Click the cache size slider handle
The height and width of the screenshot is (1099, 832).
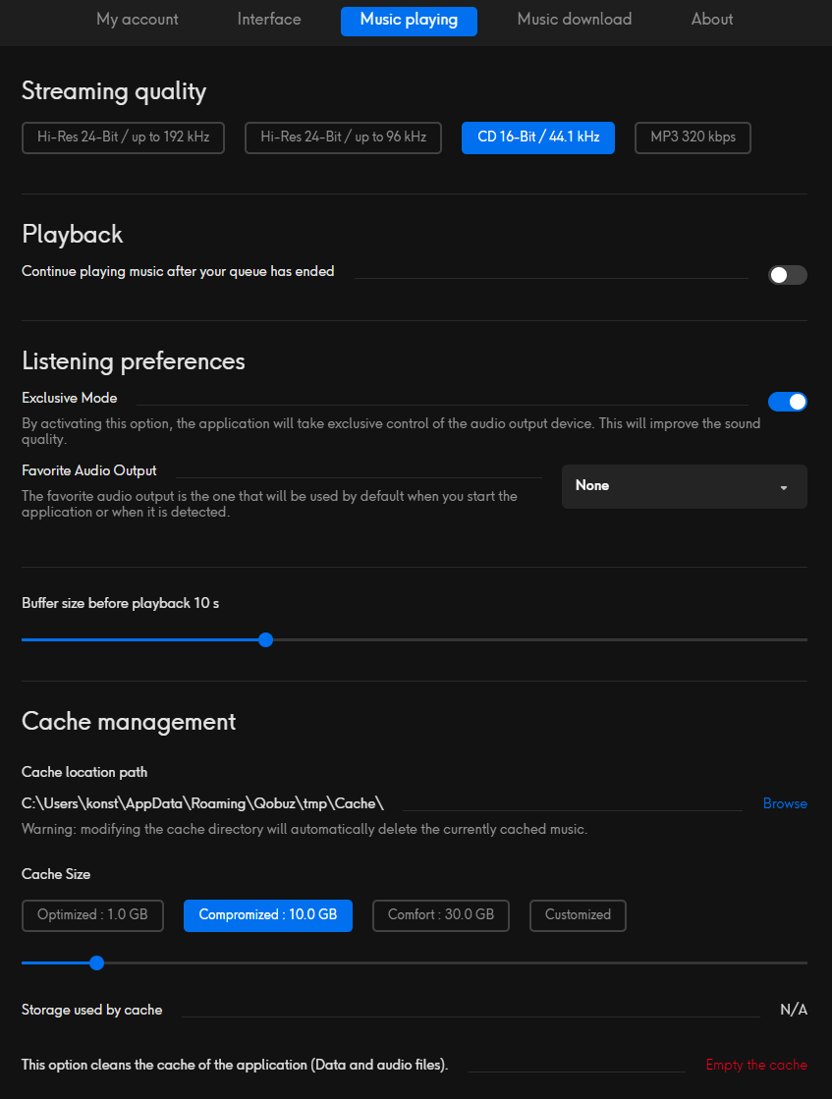(96, 962)
